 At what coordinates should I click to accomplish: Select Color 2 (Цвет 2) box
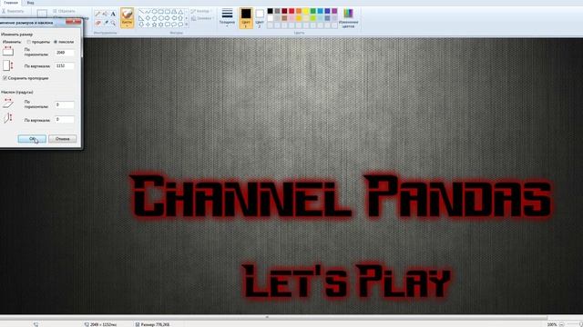(x=260, y=18)
